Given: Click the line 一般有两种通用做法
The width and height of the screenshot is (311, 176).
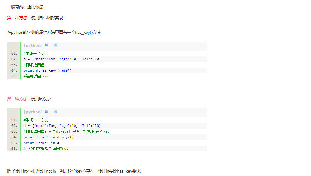Looking at the screenshot, I should 26,7.
